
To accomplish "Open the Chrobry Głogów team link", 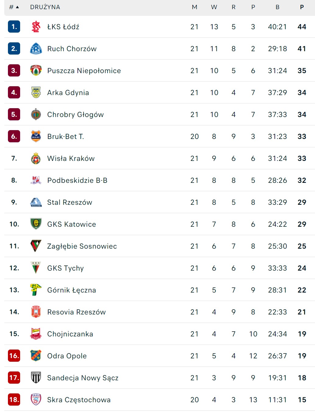I will [x=75, y=115].
